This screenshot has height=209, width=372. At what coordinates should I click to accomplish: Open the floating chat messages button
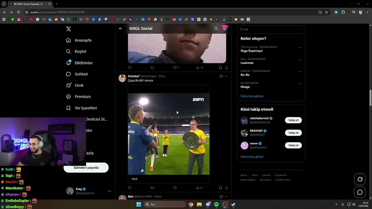click(360, 192)
